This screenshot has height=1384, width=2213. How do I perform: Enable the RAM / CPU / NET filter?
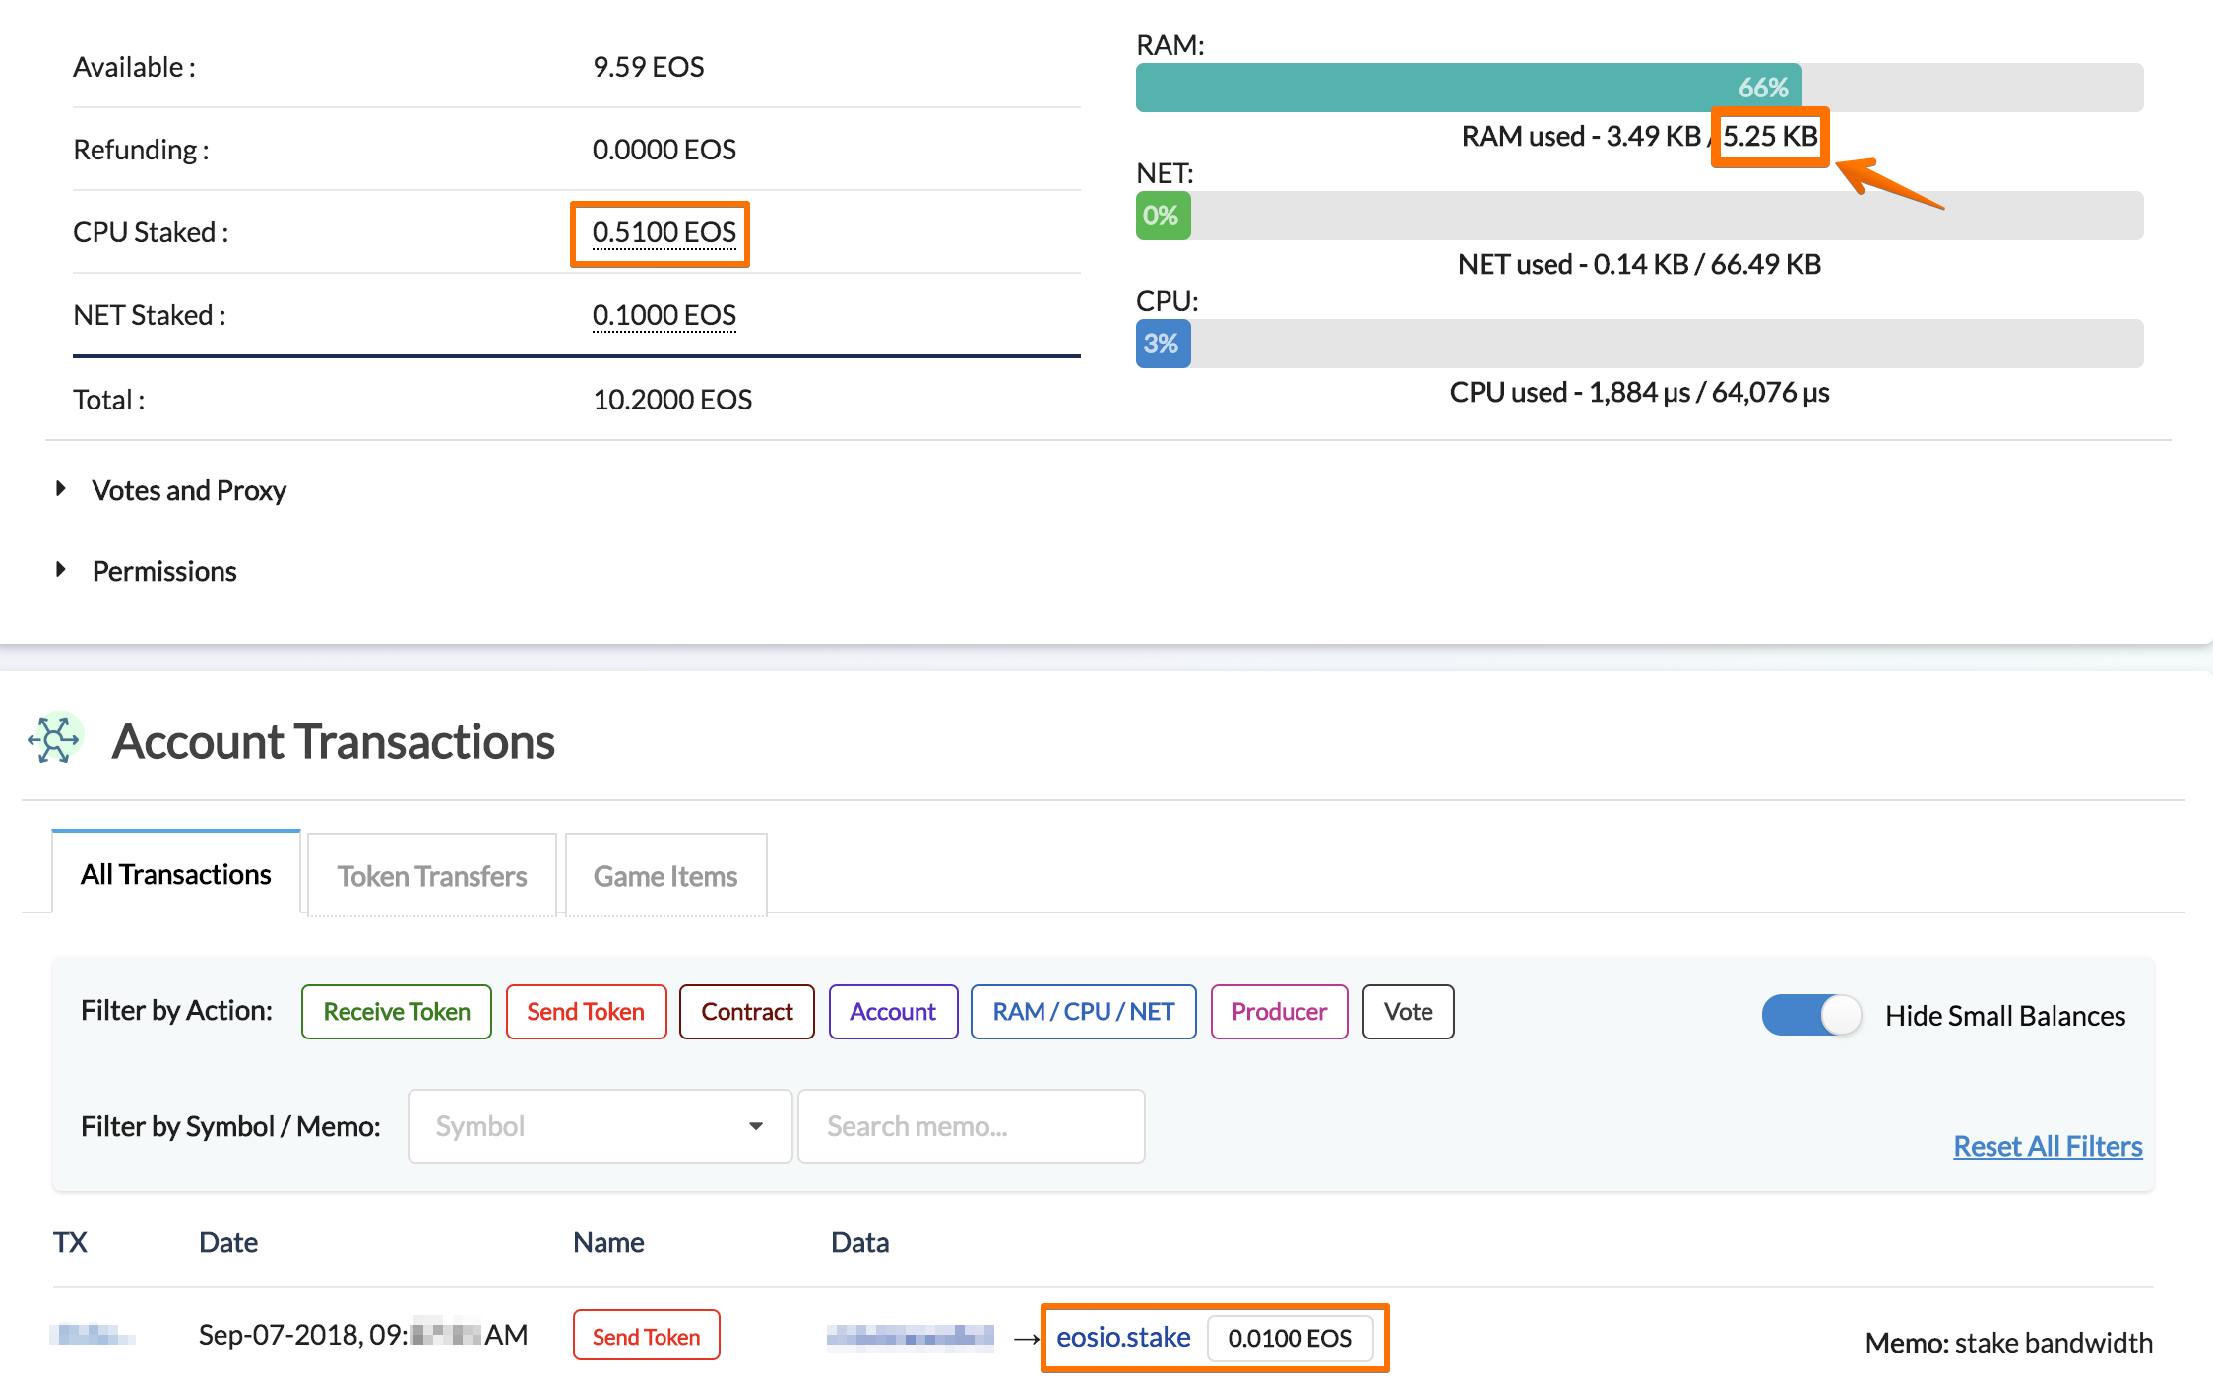tap(1084, 1012)
